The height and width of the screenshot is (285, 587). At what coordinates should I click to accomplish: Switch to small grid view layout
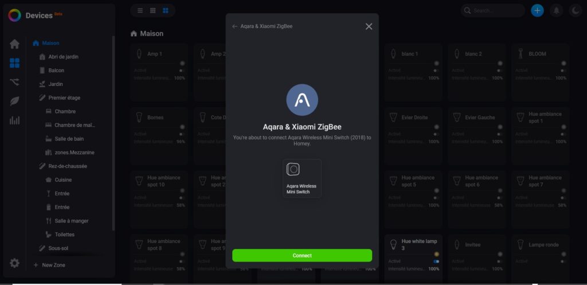click(x=152, y=10)
